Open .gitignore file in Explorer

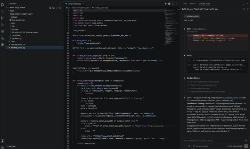[x=16, y=35]
